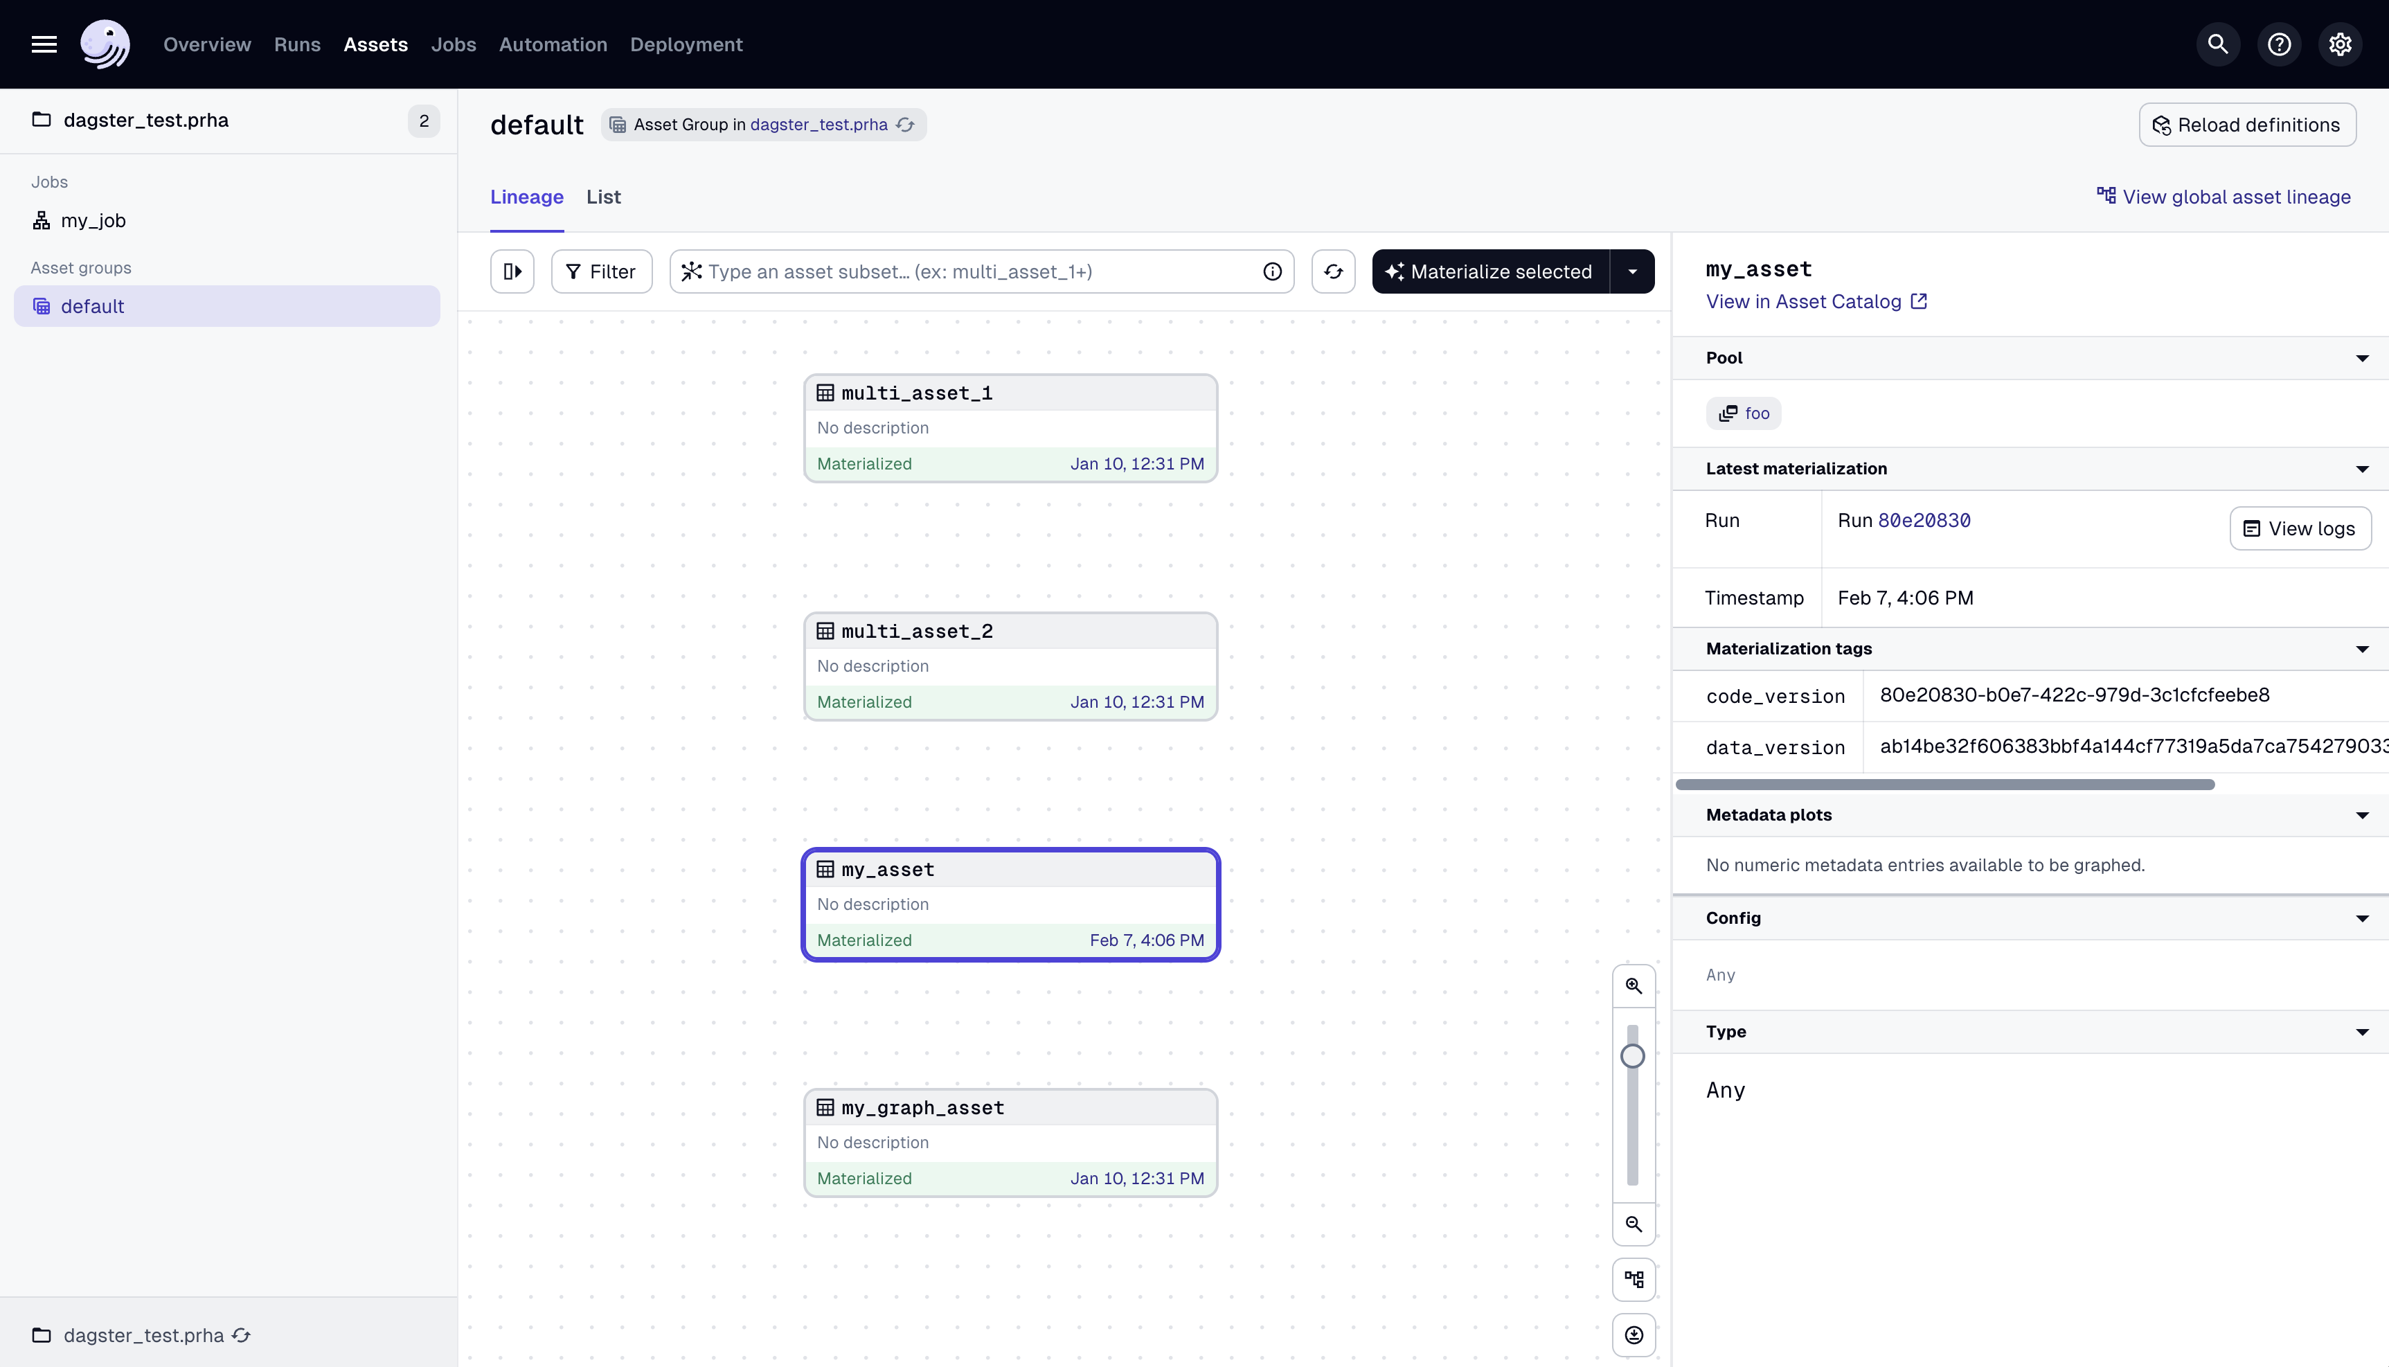
Task: Click the refresh assets icon button
Action: 1333,271
